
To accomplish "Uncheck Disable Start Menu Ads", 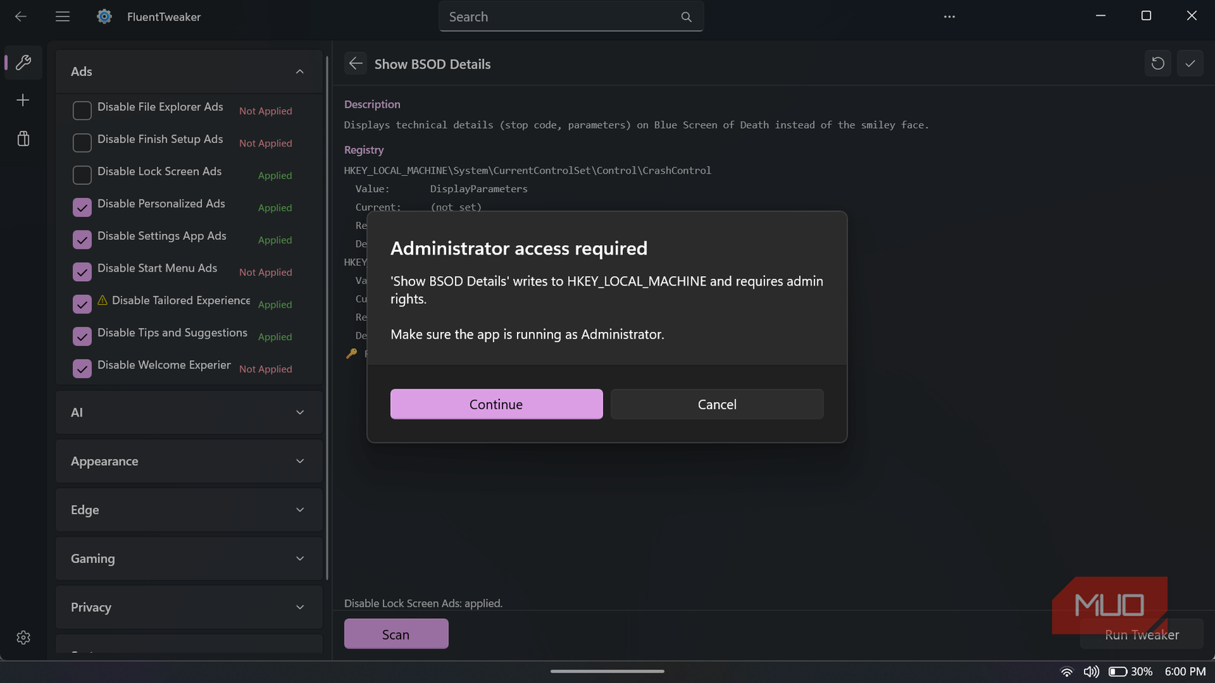I will coord(82,272).
